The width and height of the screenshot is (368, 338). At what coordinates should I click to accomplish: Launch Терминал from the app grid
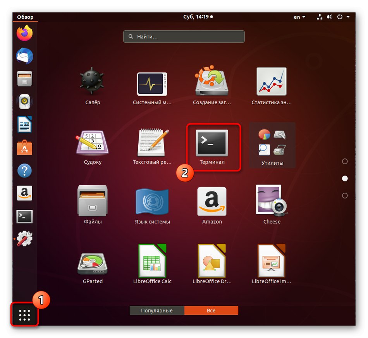pos(212,147)
